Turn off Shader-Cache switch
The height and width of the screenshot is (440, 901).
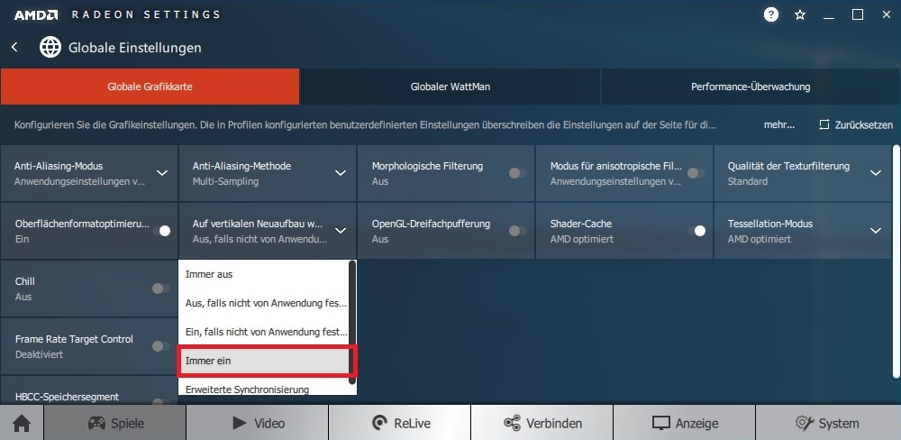click(x=696, y=231)
